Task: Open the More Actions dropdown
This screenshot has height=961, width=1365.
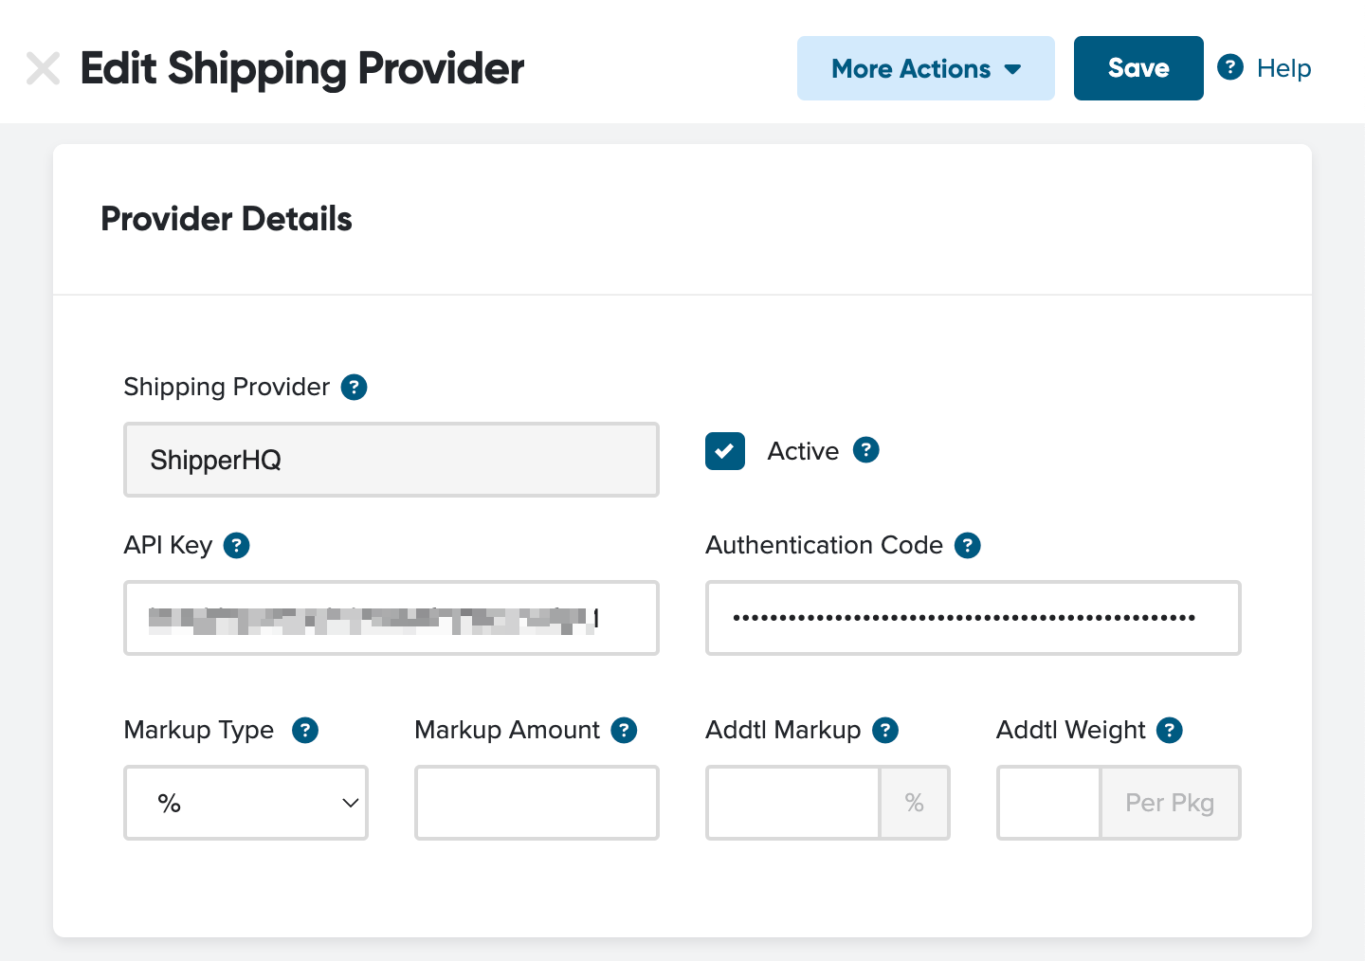Action: click(x=925, y=68)
